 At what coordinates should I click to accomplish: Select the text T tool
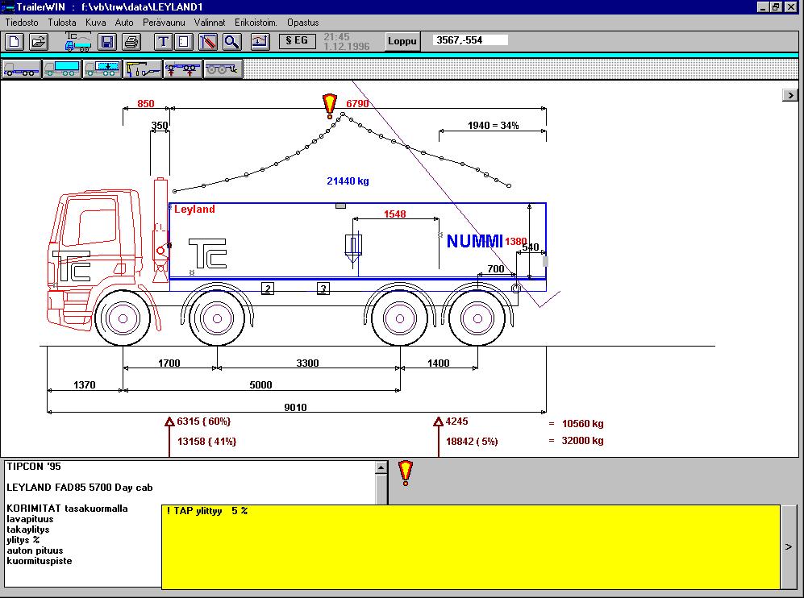point(163,42)
